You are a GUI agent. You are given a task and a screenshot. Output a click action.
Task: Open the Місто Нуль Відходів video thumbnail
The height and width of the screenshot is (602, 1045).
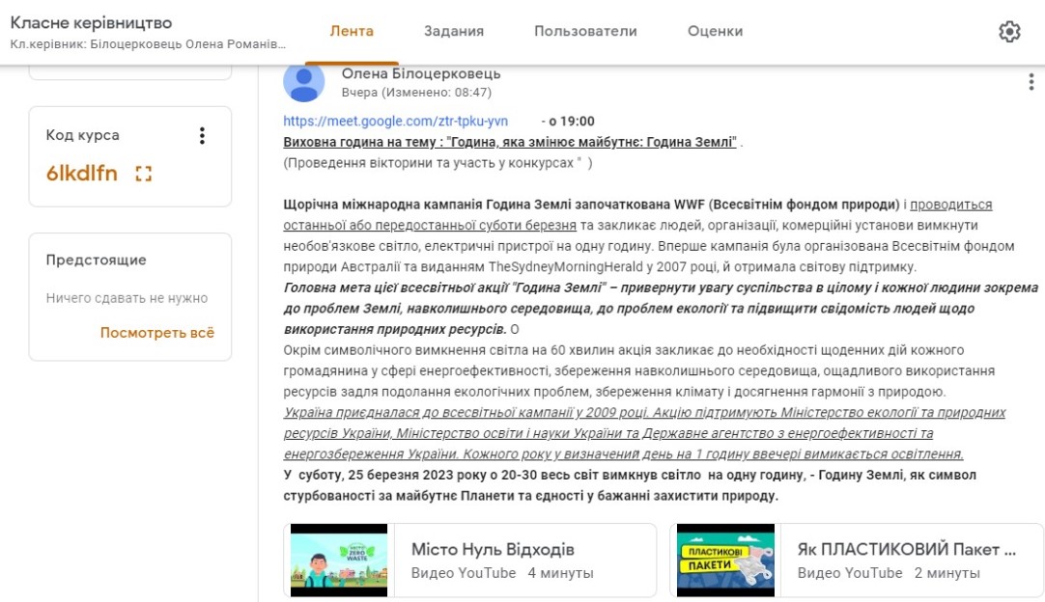[x=339, y=560]
